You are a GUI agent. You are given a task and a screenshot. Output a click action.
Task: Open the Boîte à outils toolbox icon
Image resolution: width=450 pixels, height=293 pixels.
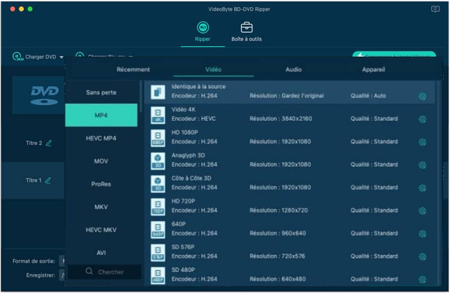click(x=246, y=28)
